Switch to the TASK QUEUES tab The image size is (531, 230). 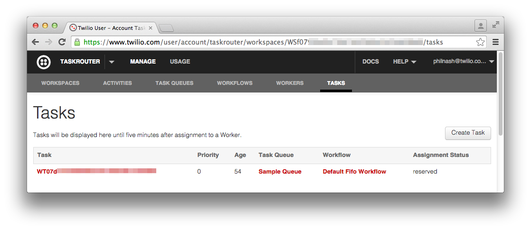[x=174, y=83]
